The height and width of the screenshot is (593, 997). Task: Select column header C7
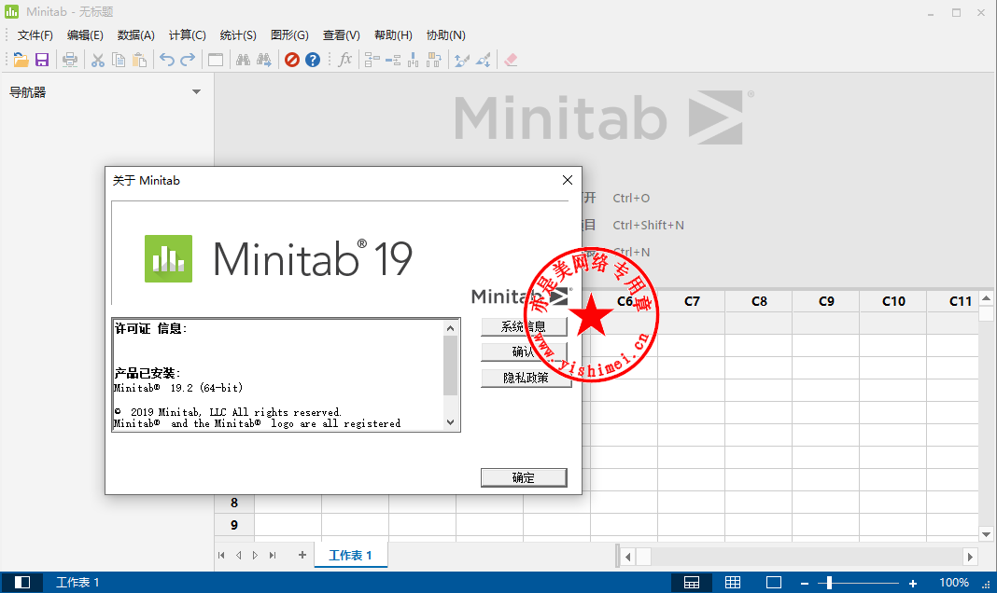(692, 301)
